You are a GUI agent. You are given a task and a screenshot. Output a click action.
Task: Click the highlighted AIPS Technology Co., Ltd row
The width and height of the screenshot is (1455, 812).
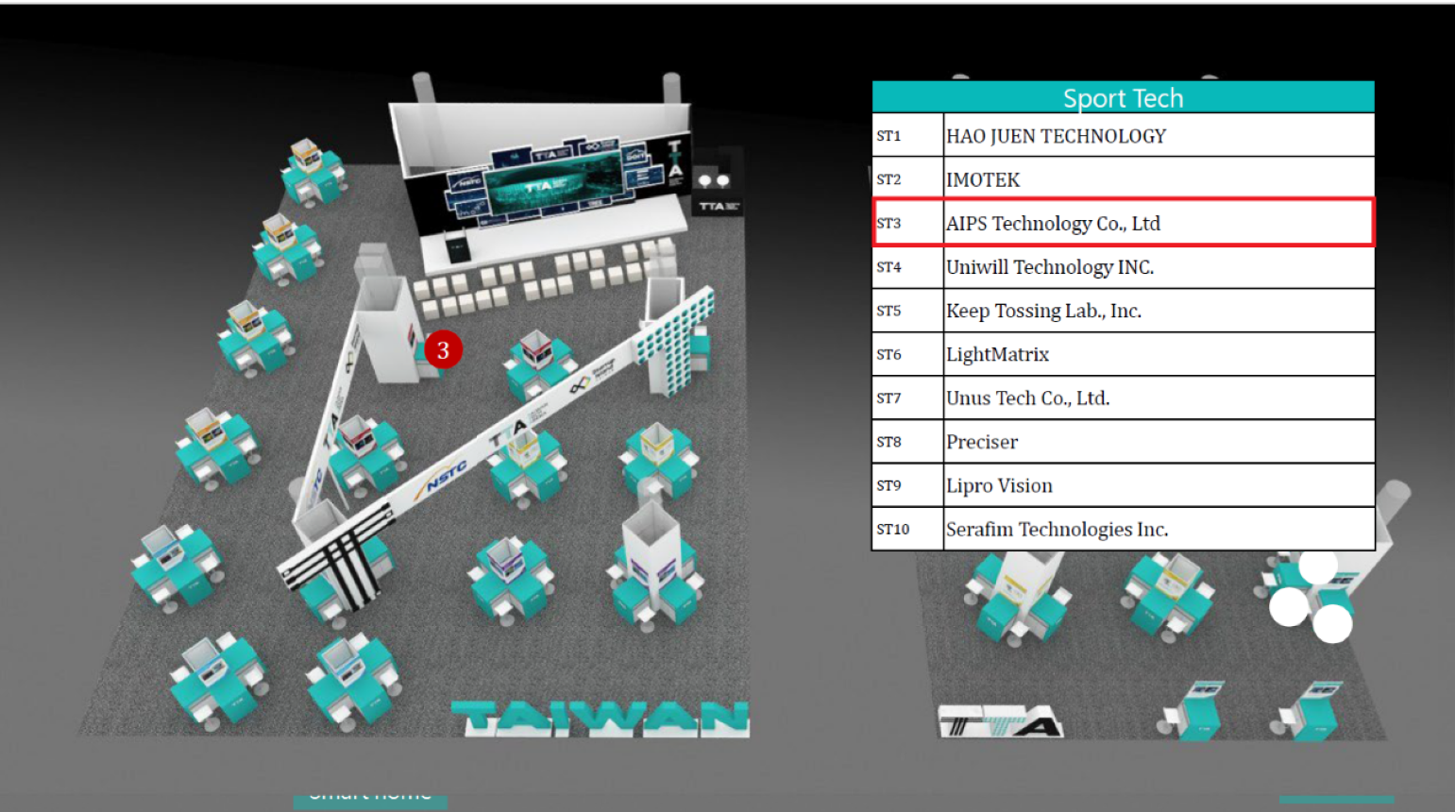pos(1123,224)
